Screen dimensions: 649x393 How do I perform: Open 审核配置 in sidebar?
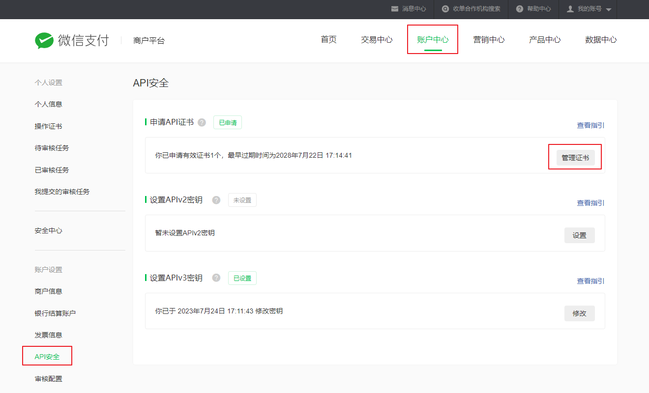[48, 379]
